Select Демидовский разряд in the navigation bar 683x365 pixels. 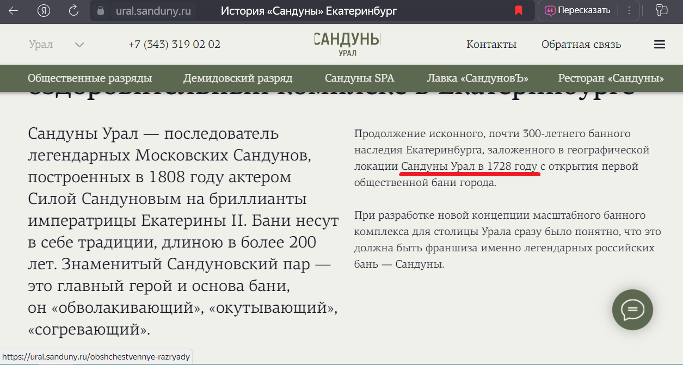click(x=238, y=78)
